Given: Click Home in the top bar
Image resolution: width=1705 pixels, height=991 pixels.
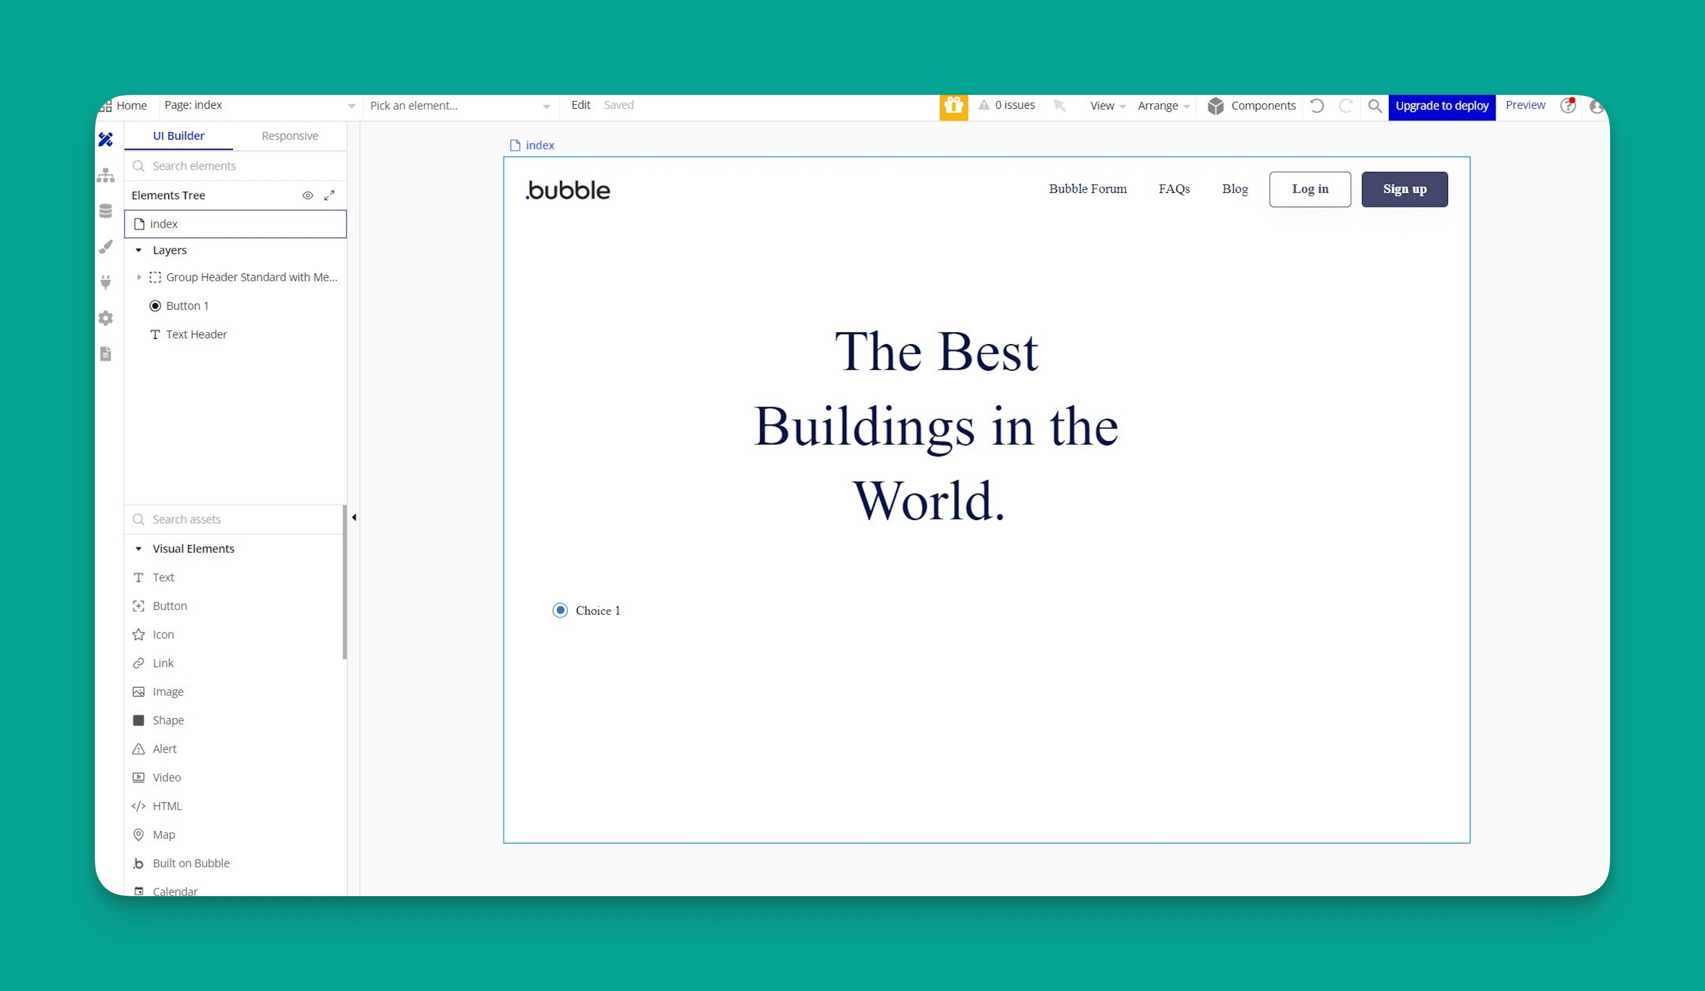Looking at the screenshot, I should (x=132, y=105).
